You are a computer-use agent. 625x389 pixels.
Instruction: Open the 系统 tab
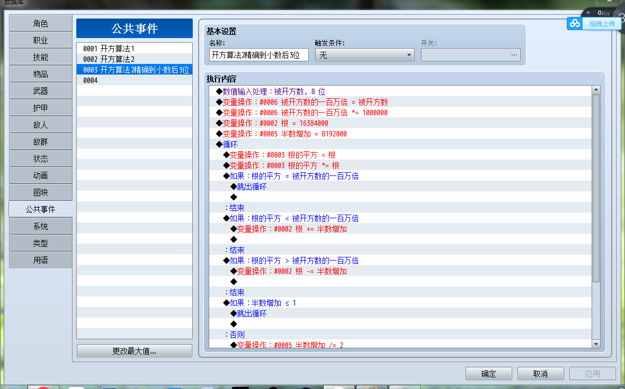click(x=41, y=226)
